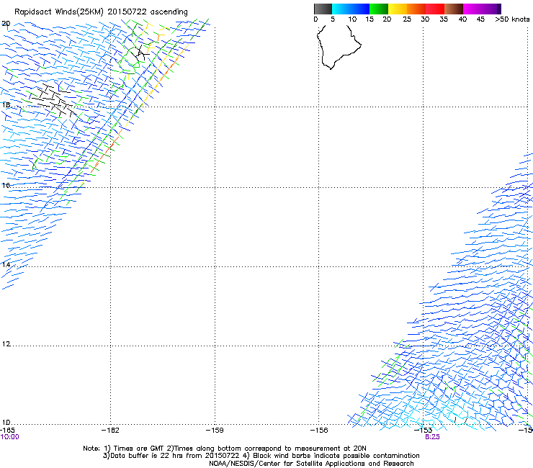Image resolution: width=533 pixels, height=468 pixels.
Task: Click the yellow 20-25 knots legend segment
Action: click(398, 9)
